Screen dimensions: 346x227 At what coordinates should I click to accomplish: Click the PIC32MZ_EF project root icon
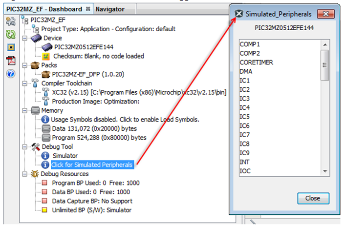[25, 20]
